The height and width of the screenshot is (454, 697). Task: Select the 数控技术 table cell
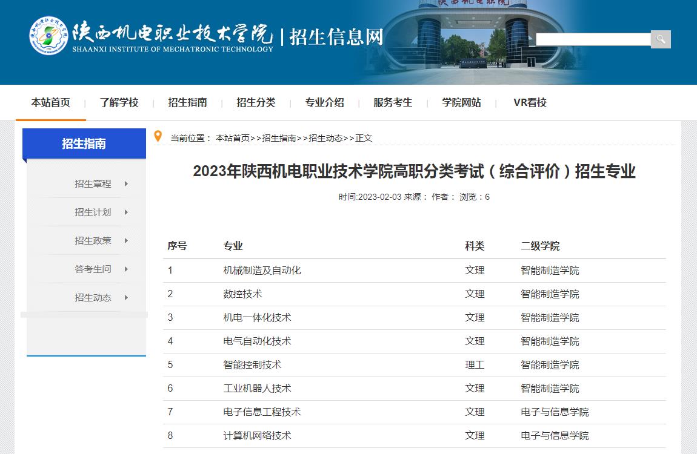[x=242, y=294]
